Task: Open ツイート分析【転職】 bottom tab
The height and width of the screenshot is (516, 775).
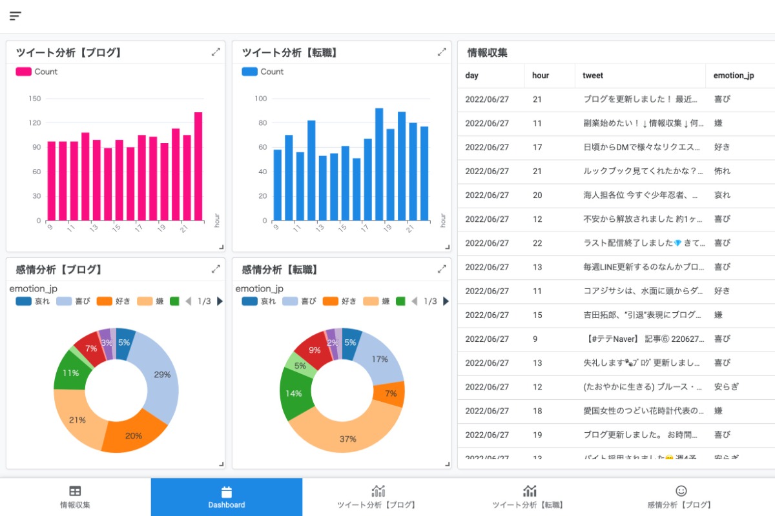Action: (x=530, y=497)
